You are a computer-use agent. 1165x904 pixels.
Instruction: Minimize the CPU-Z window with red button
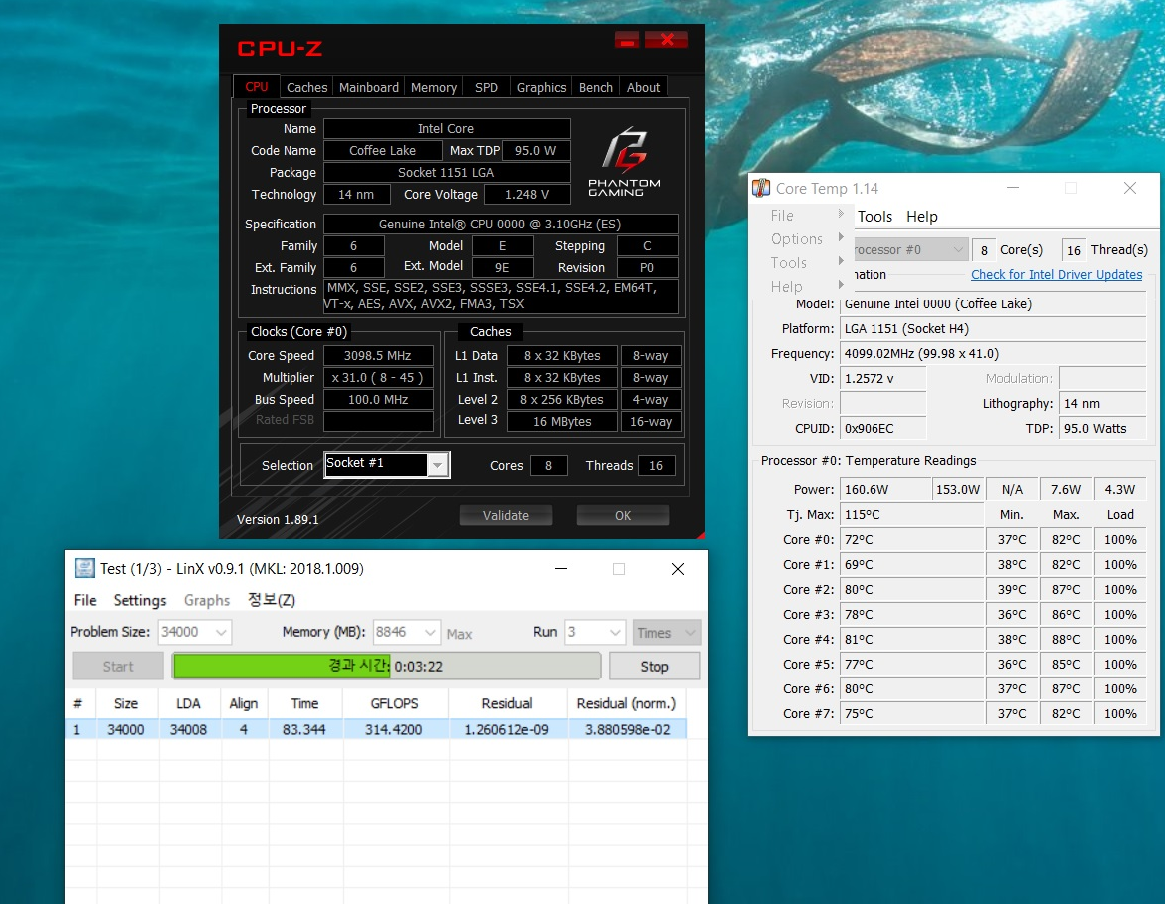click(627, 40)
